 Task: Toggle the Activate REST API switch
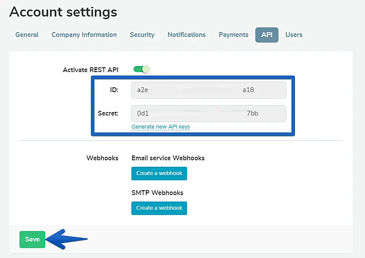142,69
